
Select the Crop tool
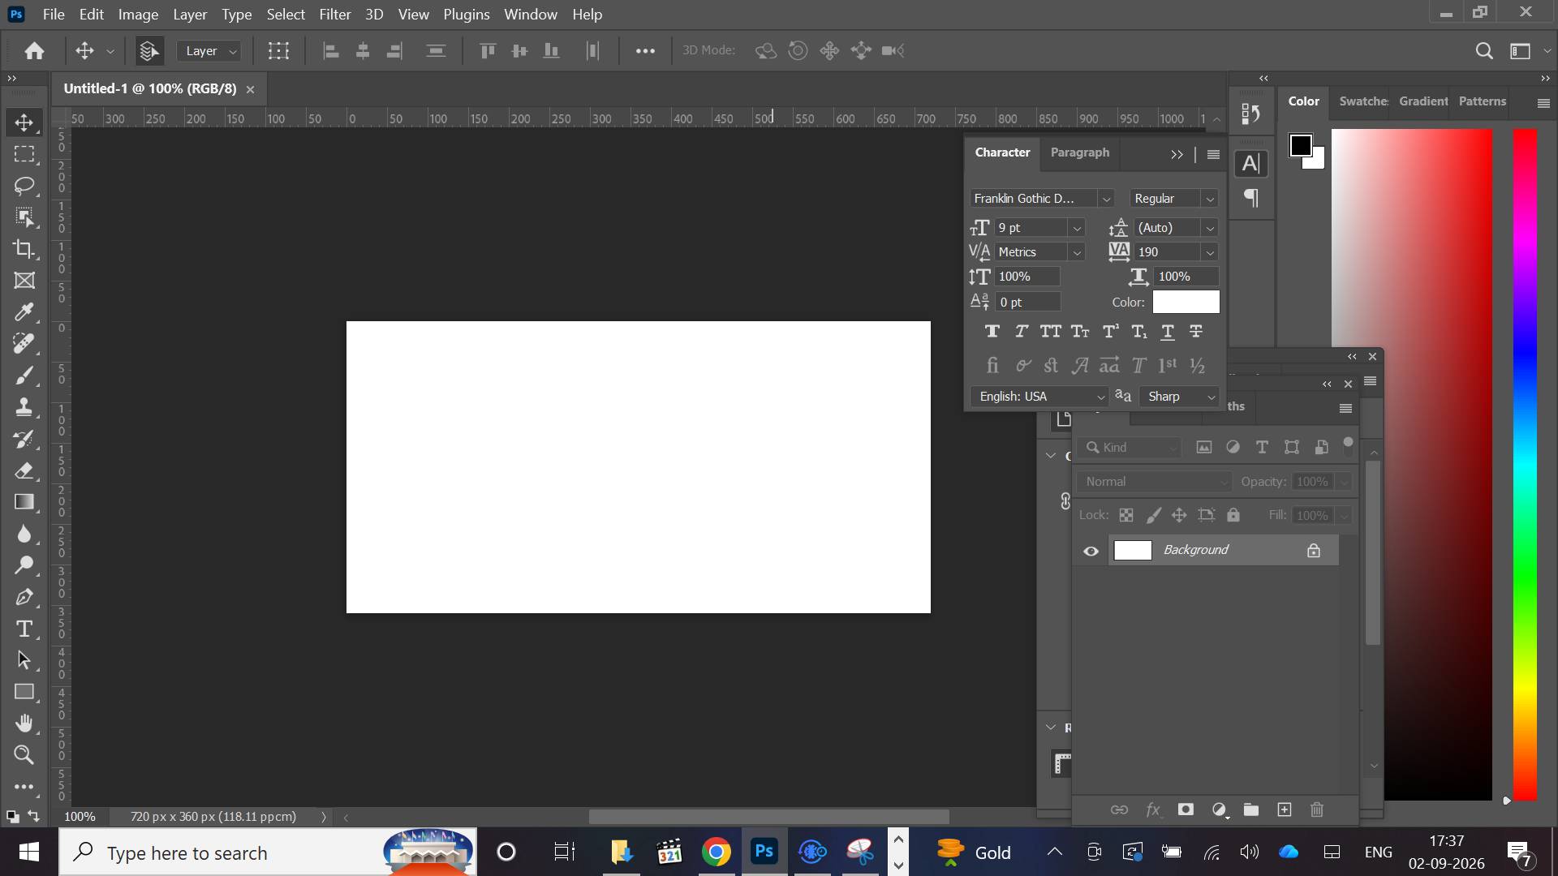[24, 249]
